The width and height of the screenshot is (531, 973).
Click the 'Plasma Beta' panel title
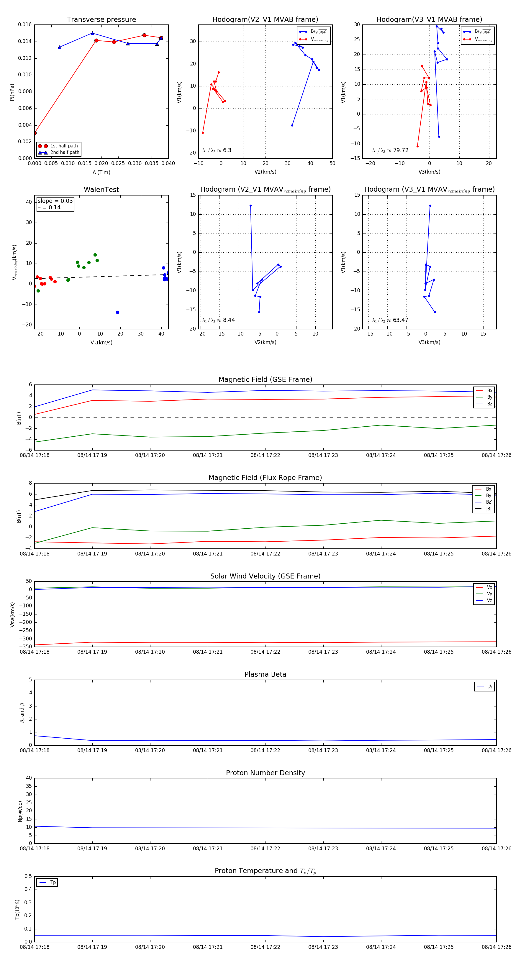265,674
